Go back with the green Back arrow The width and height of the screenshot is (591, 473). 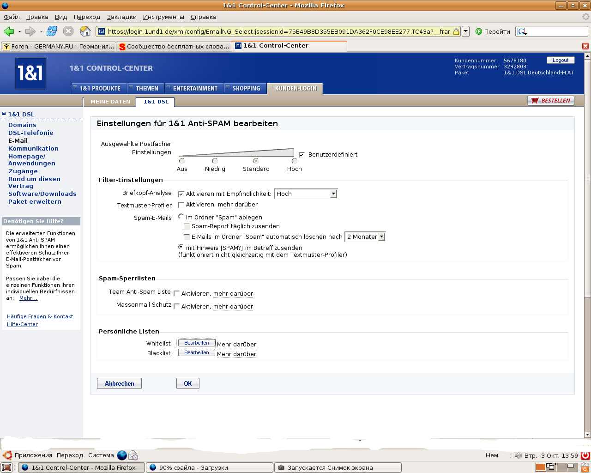pyautogui.click(x=9, y=31)
